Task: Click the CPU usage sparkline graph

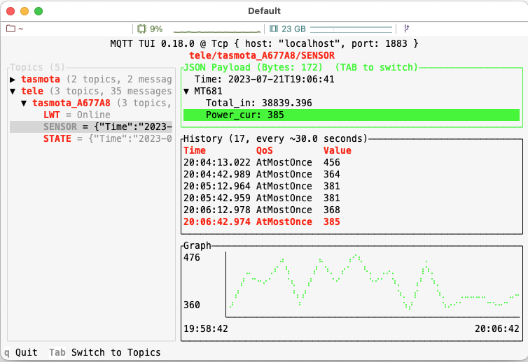Action: click(217, 30)
